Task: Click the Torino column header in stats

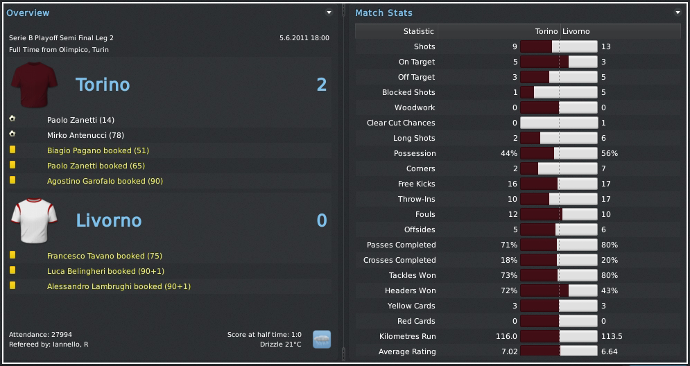Action: coord(546,31)
